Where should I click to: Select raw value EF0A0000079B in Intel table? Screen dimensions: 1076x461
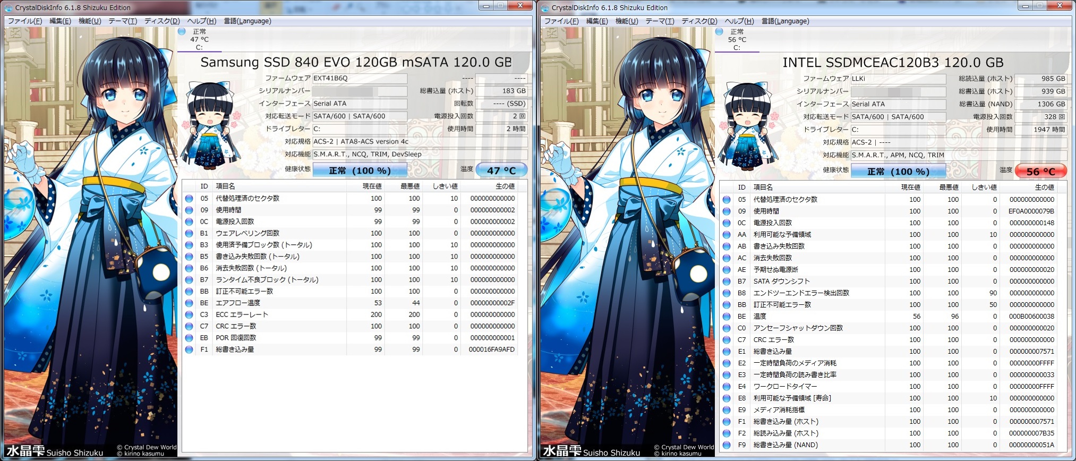click(x=1032, y=211)
